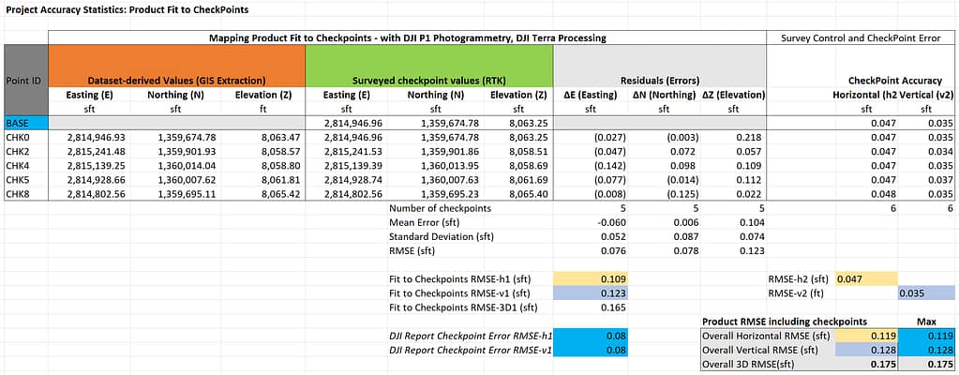Click the CHK4 point ID cell
This screenshot has height=375, width=959.
[x=25, y=164]
